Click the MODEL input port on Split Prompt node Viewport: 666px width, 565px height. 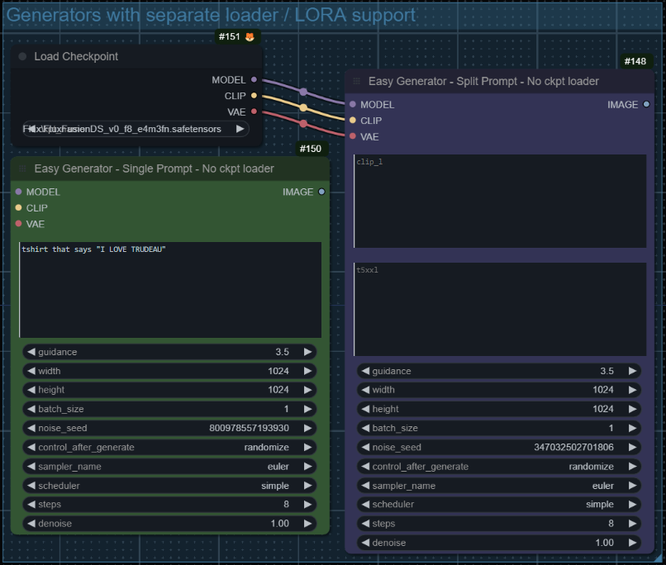(353, 105)
